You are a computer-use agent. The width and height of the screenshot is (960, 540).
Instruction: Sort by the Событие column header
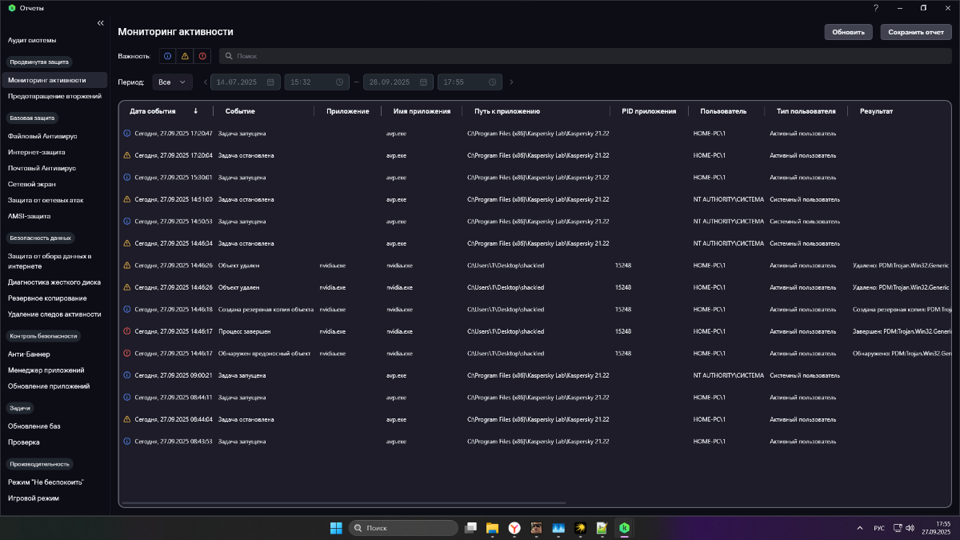click(x=240, y=111)
